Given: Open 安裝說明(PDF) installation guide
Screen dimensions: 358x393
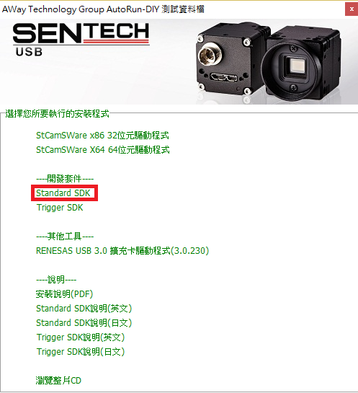Looking at the screenshot, I should [64, 294].
